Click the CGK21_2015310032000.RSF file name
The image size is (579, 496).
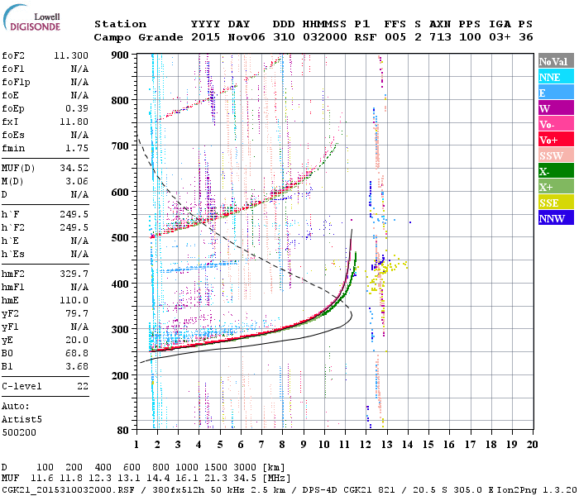(x=68, y=489)
